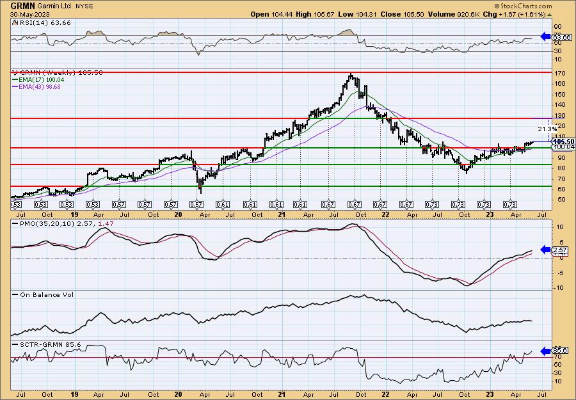This screenshot has width=576, height=400.
Task: Click the 105.50 price tag on right axis
Action: tap(564, 141)
